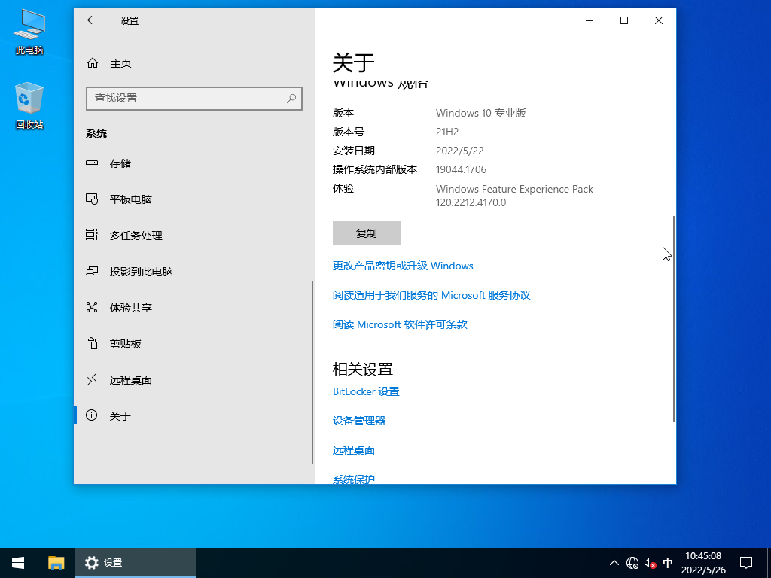Unmute the system volume in the tray

pos(648,562)
